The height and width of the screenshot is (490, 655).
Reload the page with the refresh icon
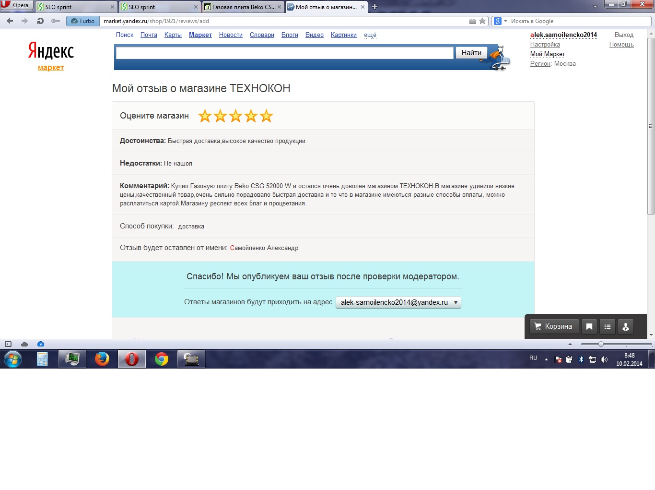[40, 21]
